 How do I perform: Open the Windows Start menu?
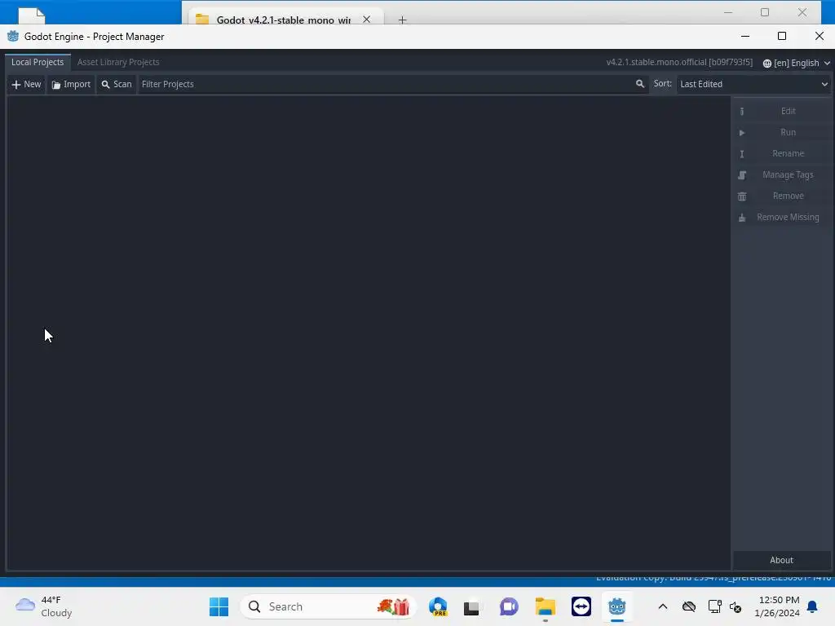[x=219, y=606]
